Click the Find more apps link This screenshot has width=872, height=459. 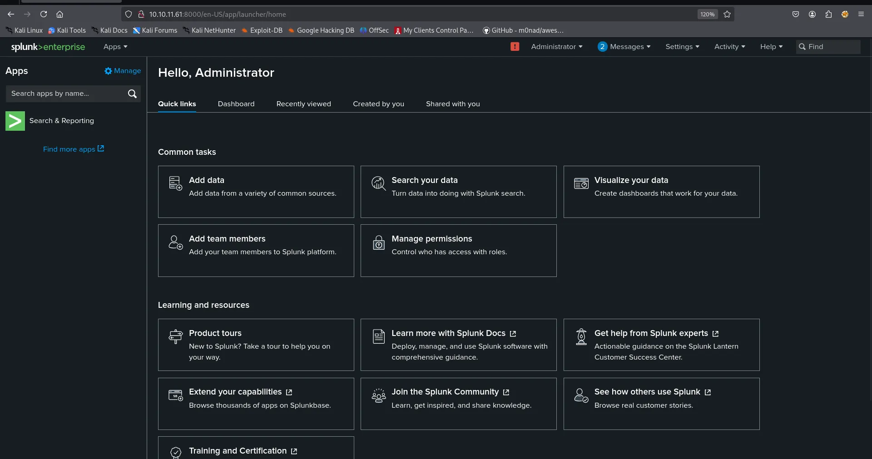click(x=74, y=149)
